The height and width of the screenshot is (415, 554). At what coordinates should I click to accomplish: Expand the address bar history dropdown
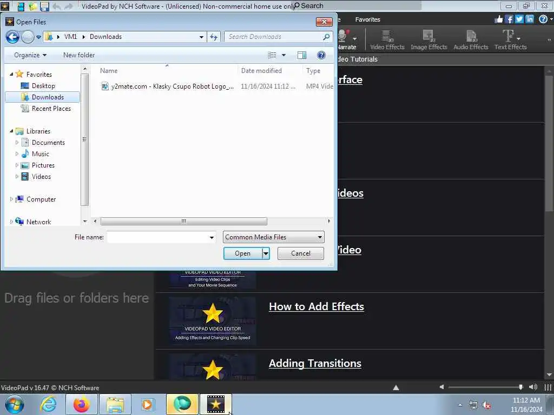pyautogui.click(x=201, y=37)
